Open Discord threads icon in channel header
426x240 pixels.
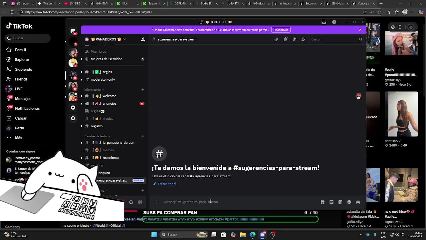tap(277, 39)
